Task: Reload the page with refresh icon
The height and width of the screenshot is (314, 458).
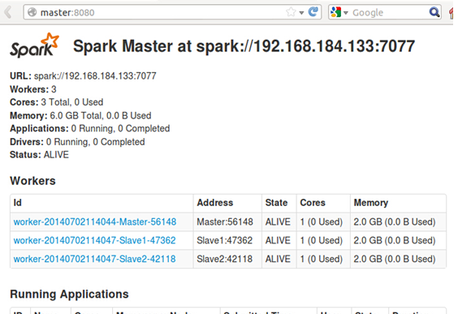Action: tap(313, 12)
